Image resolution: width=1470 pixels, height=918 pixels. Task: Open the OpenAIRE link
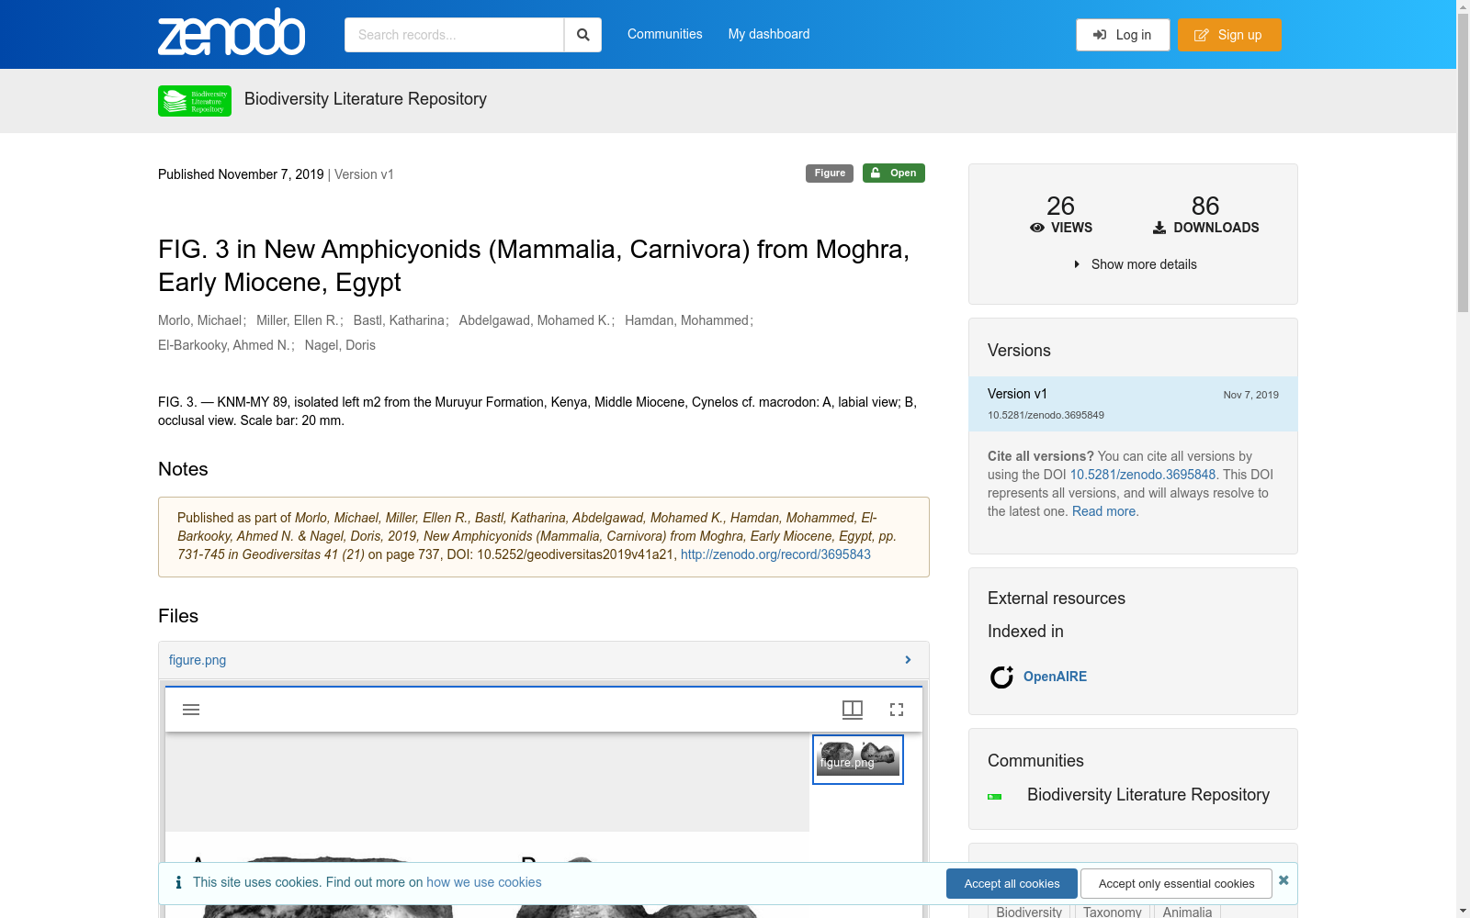1055,677
